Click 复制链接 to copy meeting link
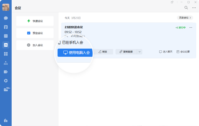 coord(126,52)
